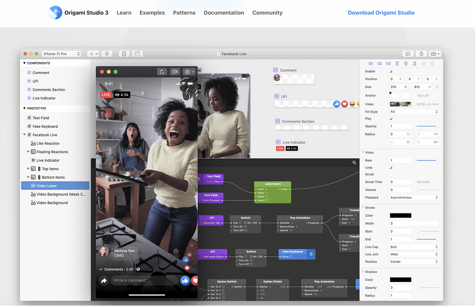Click Download Origami Studio link
This screenshot has width=475, height=306.
tap(381, 13)
